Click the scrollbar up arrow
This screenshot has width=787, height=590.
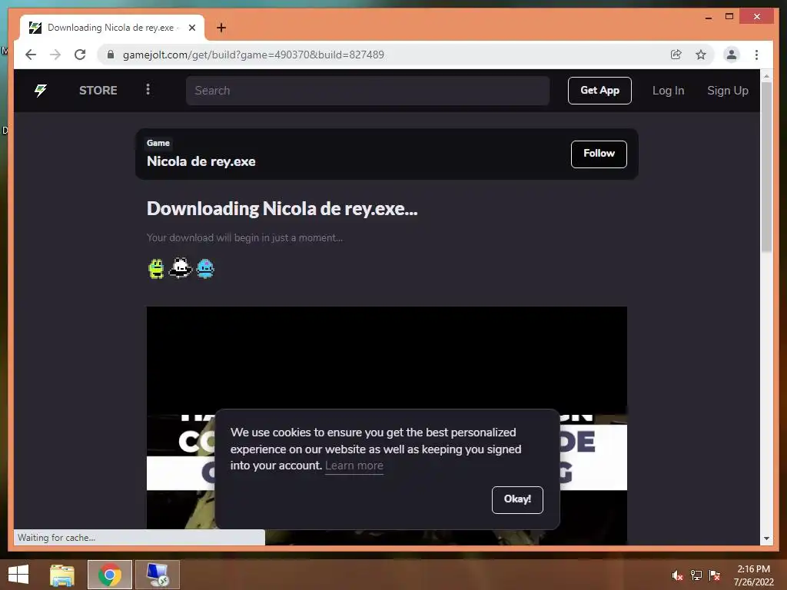pyautogui.click(x=766, y=76)
